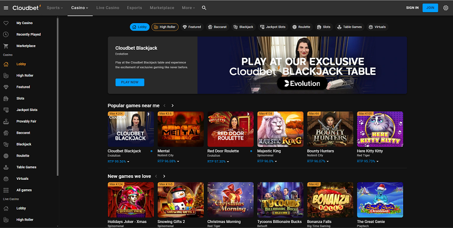
Task: Click the Virtuals icon in sidebar
Action: click(x=6, y=179)
